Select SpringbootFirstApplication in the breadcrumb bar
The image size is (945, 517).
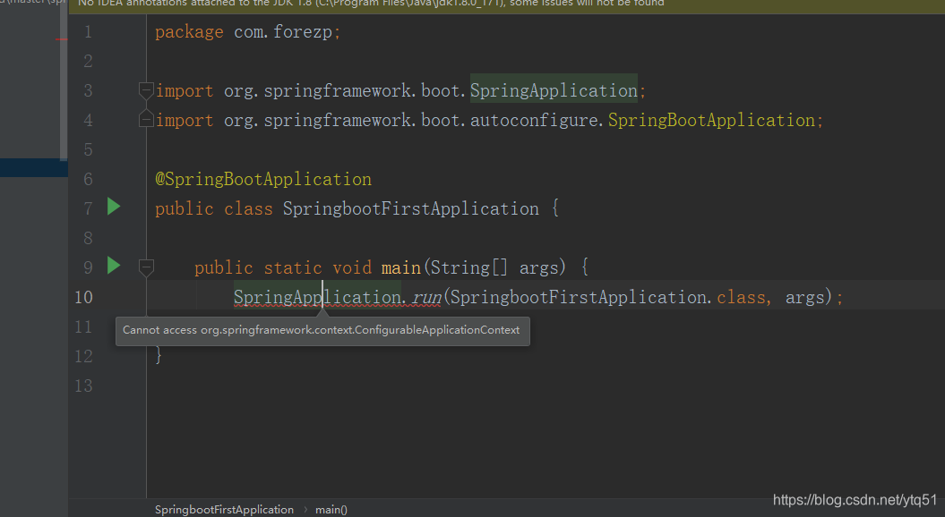[x=224, y=509]
